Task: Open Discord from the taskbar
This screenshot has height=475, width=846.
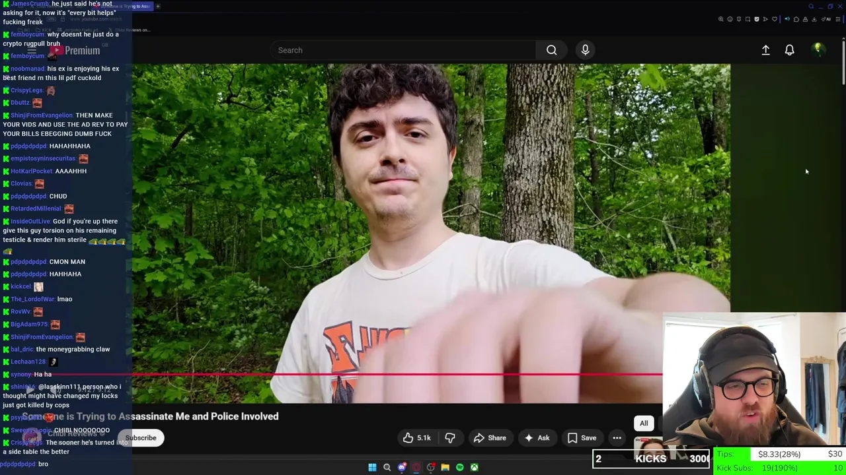Action: [x=402, y=468]
